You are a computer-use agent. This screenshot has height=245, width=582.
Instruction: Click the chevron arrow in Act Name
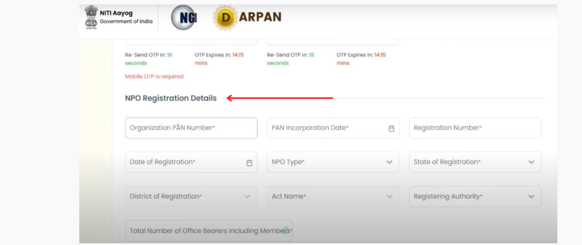click(x=389, y=197)
